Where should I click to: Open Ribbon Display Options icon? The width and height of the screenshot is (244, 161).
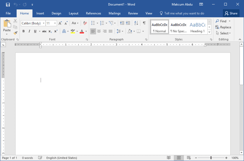(201, 4)
